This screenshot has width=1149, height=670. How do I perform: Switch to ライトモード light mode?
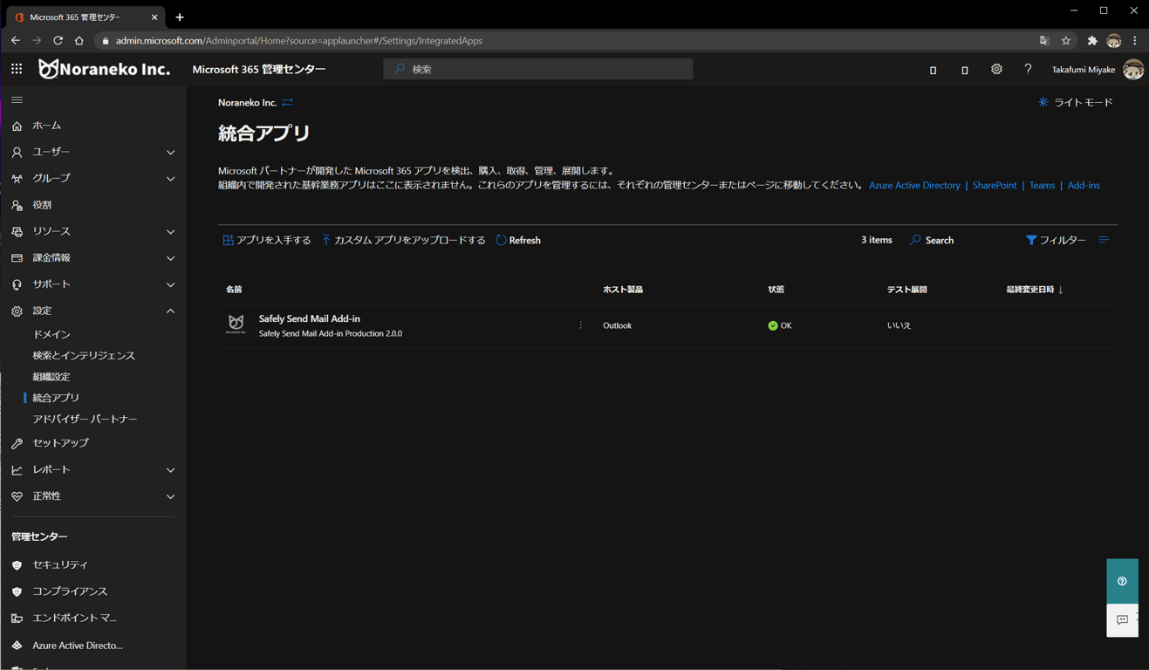(1075, 102)
